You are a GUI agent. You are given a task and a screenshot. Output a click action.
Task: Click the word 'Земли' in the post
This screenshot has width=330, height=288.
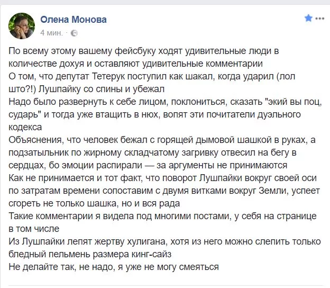[273, 191]
